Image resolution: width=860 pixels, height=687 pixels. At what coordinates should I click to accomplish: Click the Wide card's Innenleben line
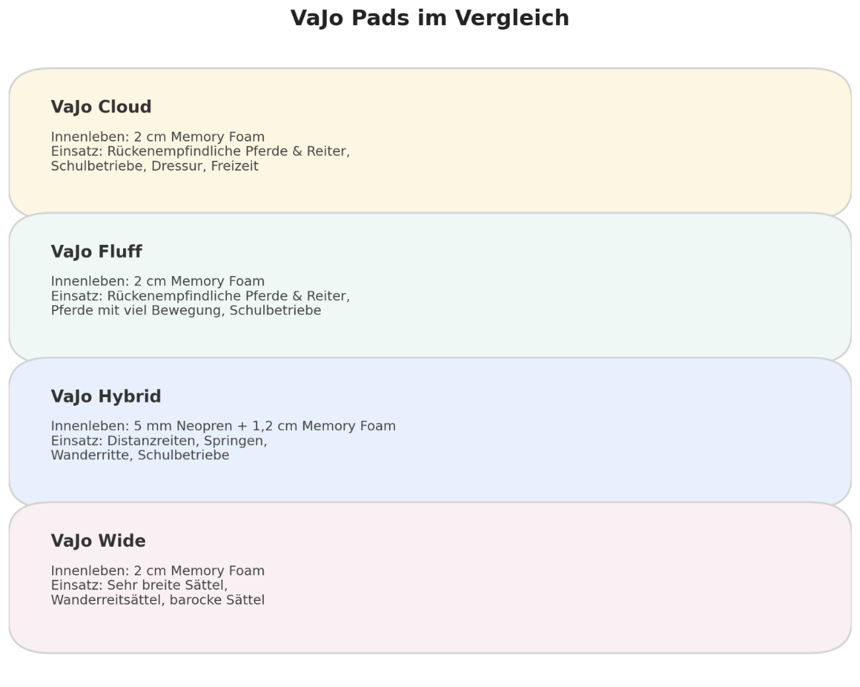(x=157, y=571)
